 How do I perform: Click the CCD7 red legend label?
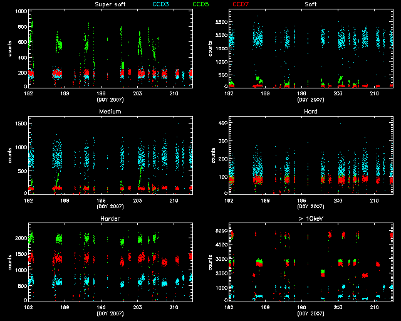point(241,4)
